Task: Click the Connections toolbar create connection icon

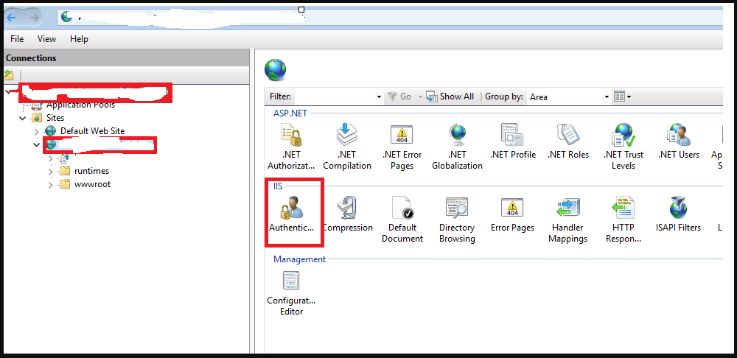Action: click(8, 74)
